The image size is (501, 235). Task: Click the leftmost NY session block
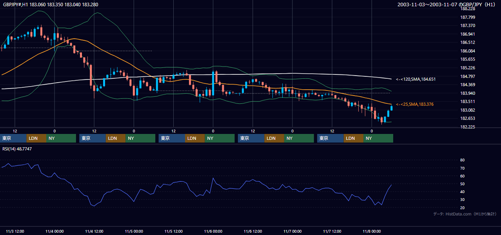(x=61, y=138)
